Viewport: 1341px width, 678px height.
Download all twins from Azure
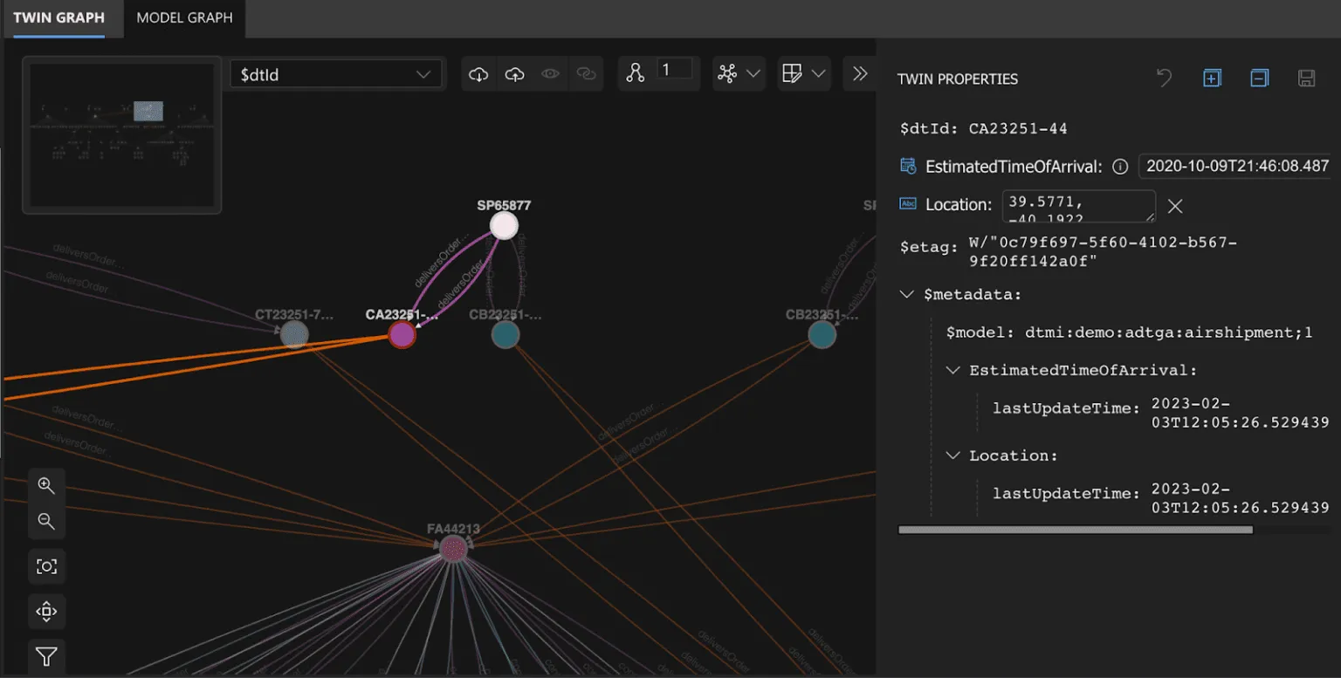pos(478,73)
